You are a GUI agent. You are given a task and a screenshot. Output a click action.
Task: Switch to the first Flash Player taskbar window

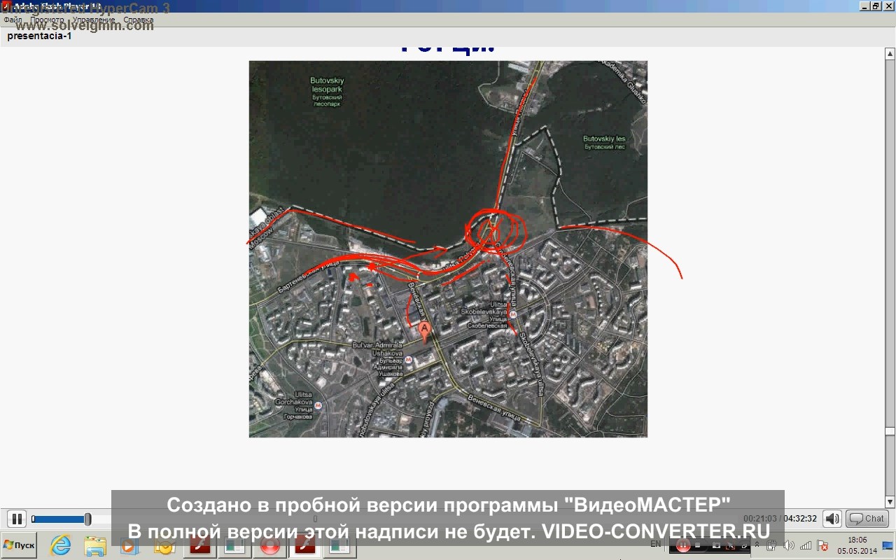(x=199, y=545)
